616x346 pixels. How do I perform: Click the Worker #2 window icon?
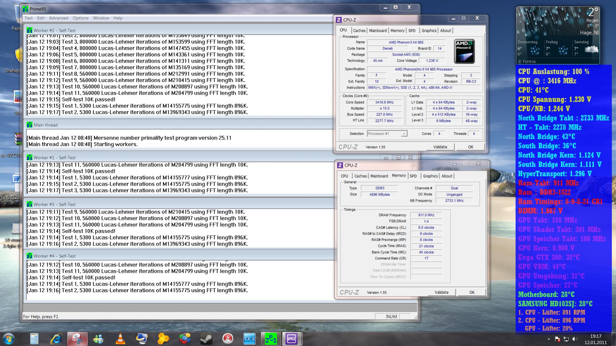click(x=30, y=30)
